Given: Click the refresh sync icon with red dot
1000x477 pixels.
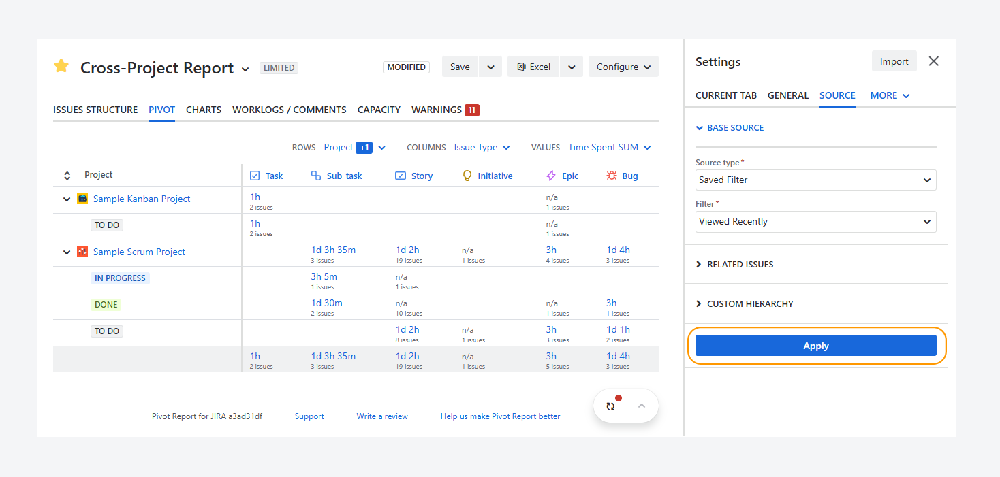Looking at the screenshot, I should 611,406.
